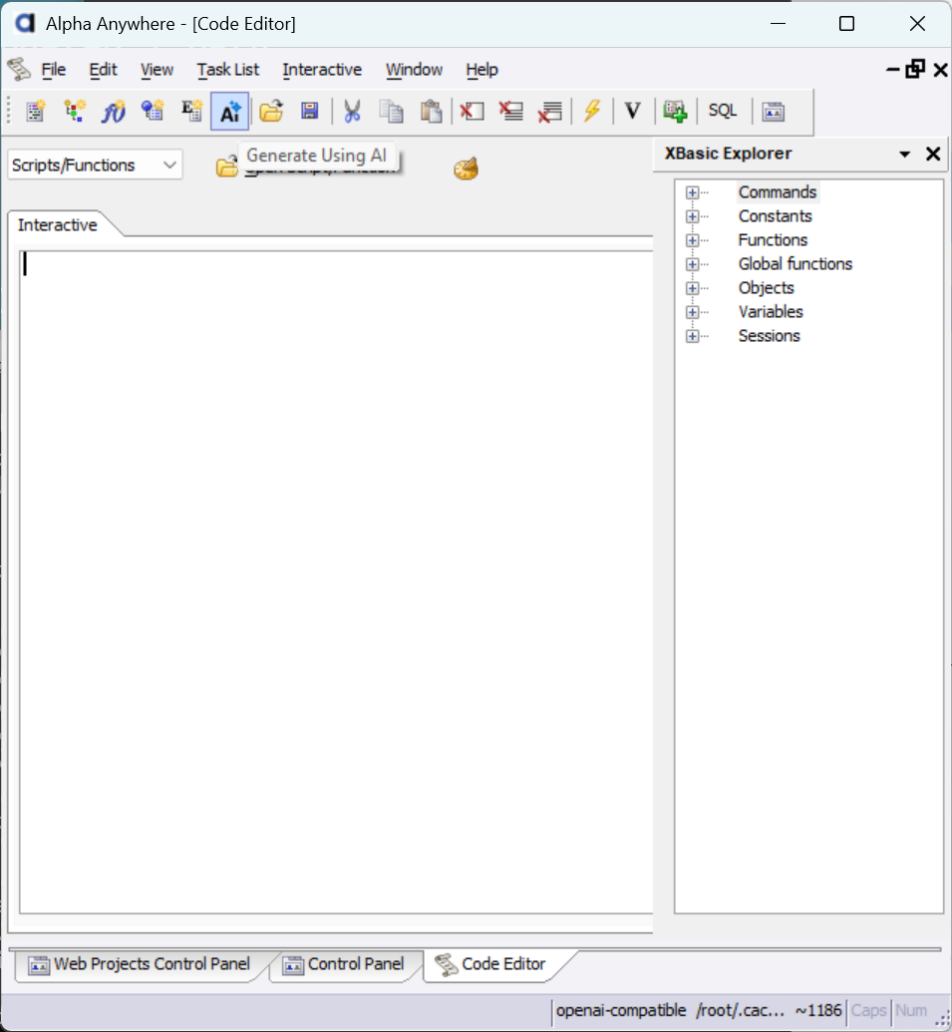Select the Commands item in XBasic Explorer
This screenshot has width=952, height=1032.
[777, 192]
